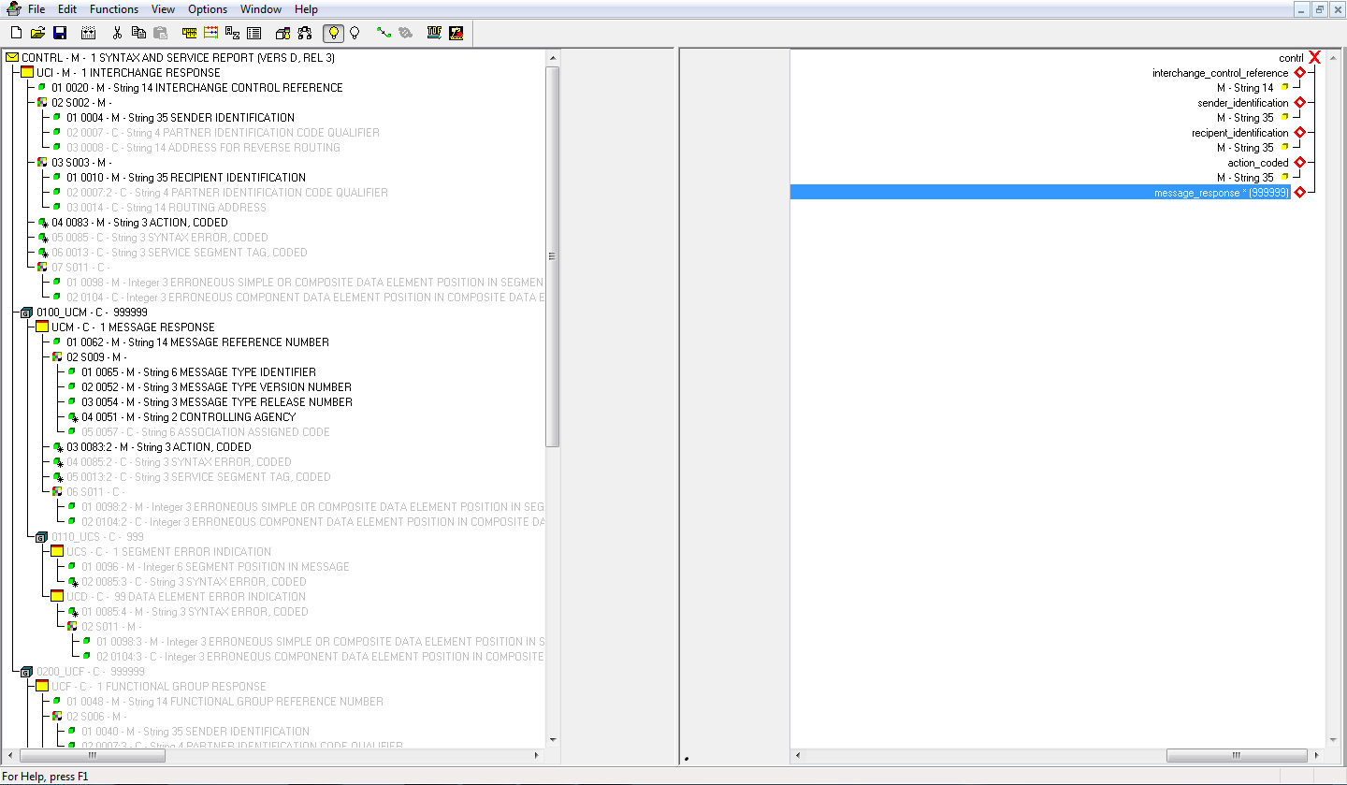Collapse the UCM MESSAGE RESPONSE node
This screenshot has width=1347, height=785.
(41, 327)
